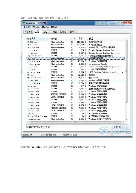Image resolution: width=136 pixels, height=193 pixels.
Task: Sort by the 描述 column header
Action: 106,38
